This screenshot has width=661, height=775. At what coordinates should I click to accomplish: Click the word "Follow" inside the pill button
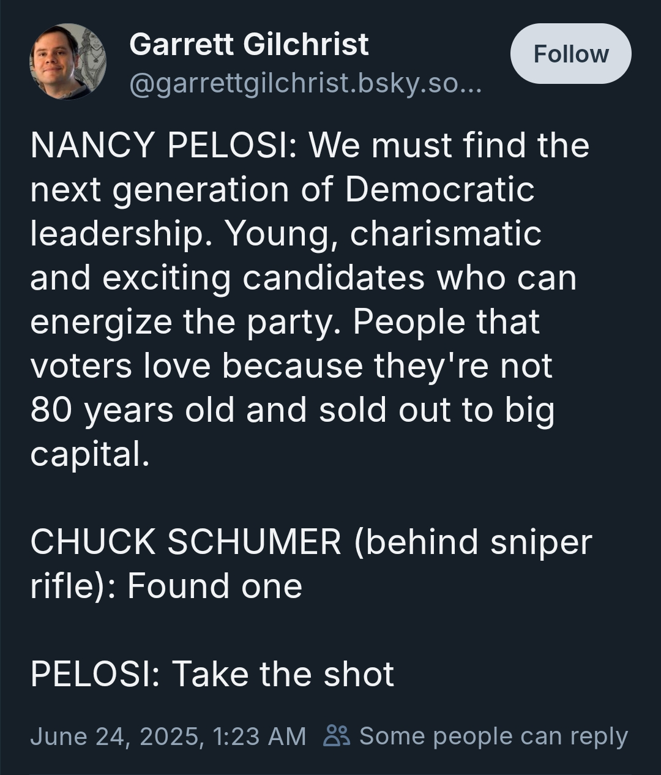571,54
